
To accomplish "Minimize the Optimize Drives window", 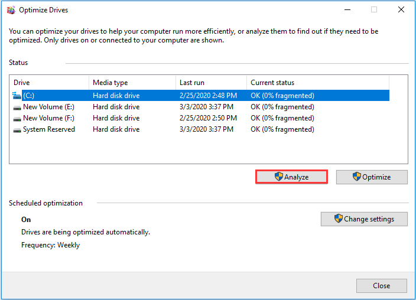I will 347,10.
